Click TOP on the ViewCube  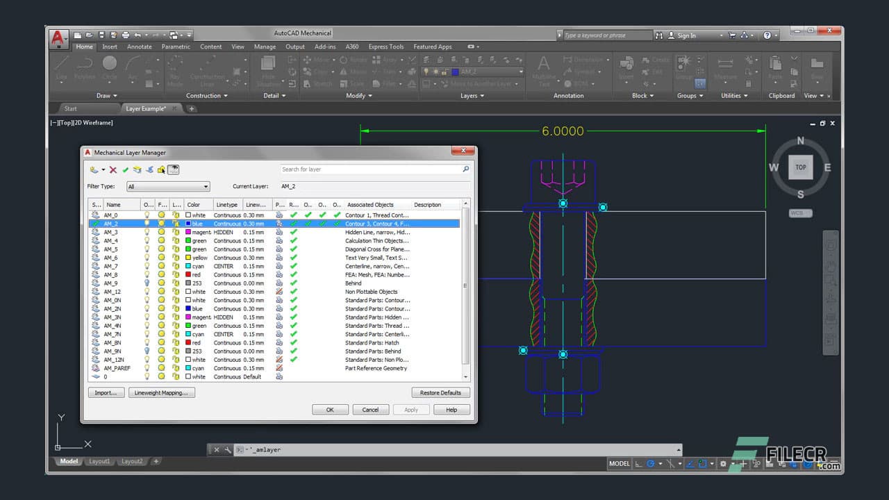tap(800, 167)
